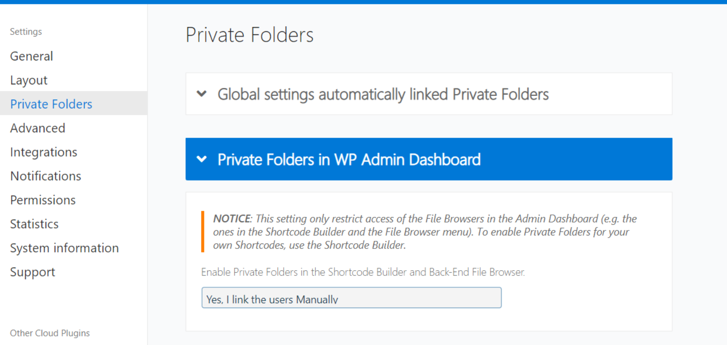Viewport: 727px width, 345px height.
Task: Click the Other Cloud Plugins sidebar label
Action: [50, 333]
